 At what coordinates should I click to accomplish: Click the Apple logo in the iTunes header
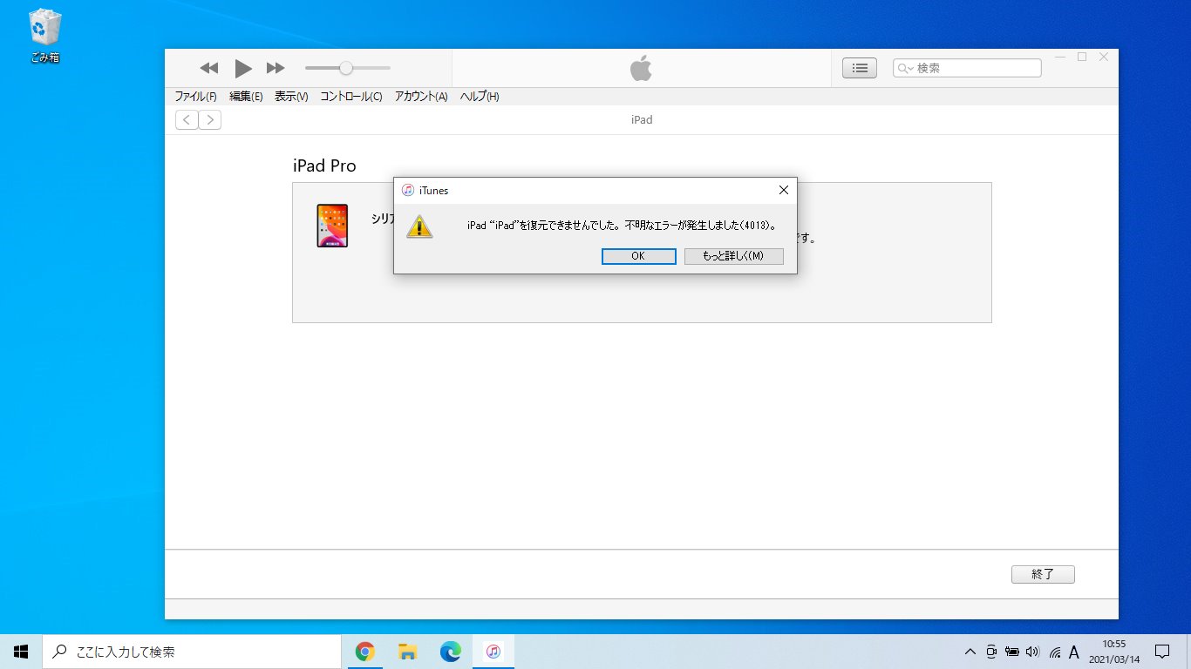tap(641, 68)
